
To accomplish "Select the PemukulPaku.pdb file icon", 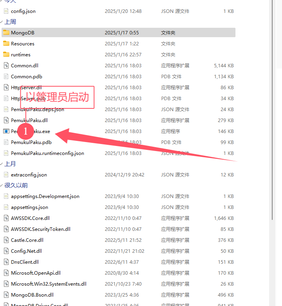I will [6, 142].
